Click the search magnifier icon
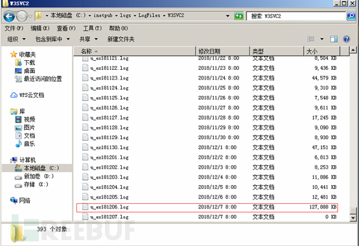The width and height of the screenshot is (359, 246). click(x=351, y=16)
